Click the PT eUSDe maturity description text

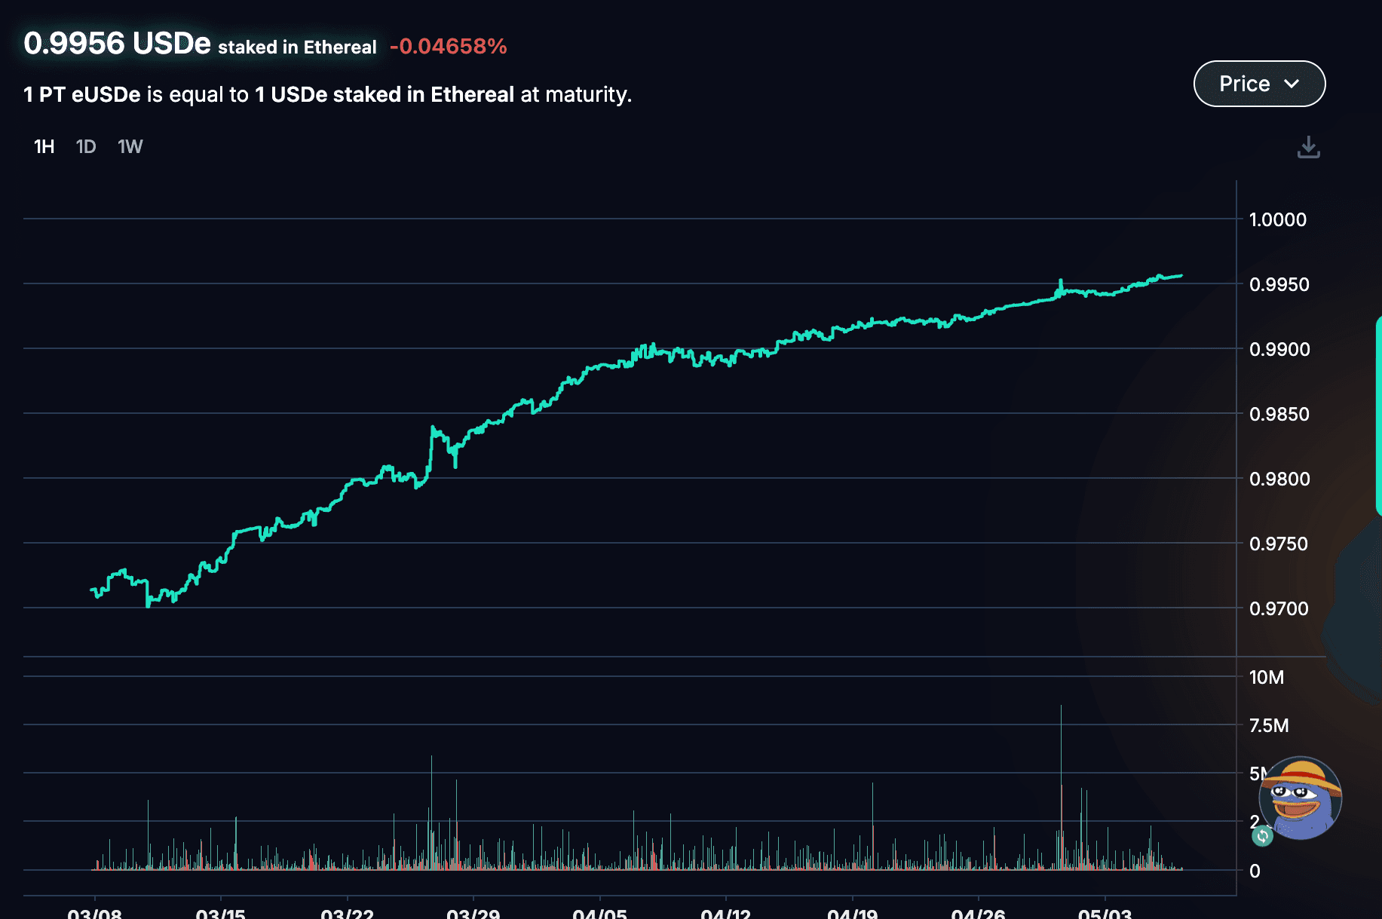pos(328,94)
